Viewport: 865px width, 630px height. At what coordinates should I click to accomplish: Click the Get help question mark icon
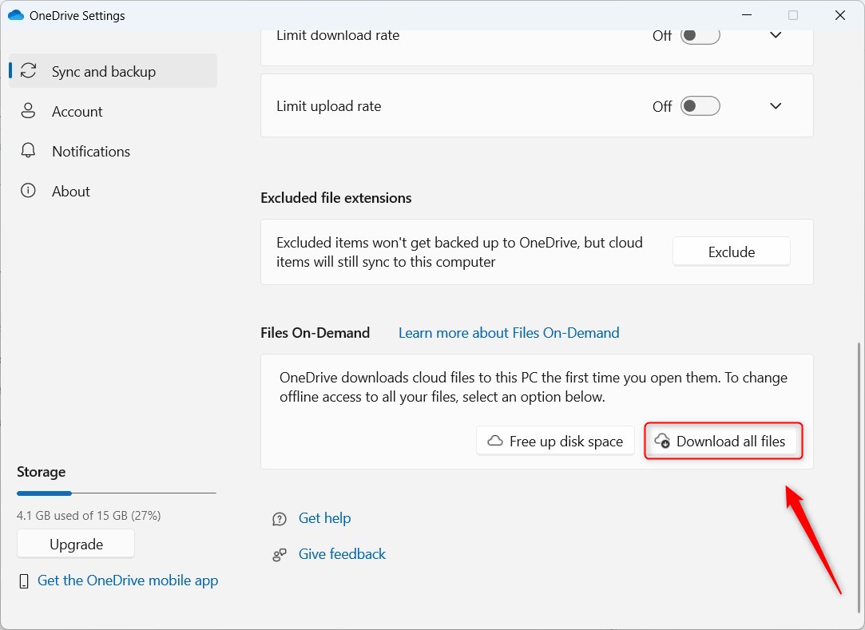click(279, 518)
